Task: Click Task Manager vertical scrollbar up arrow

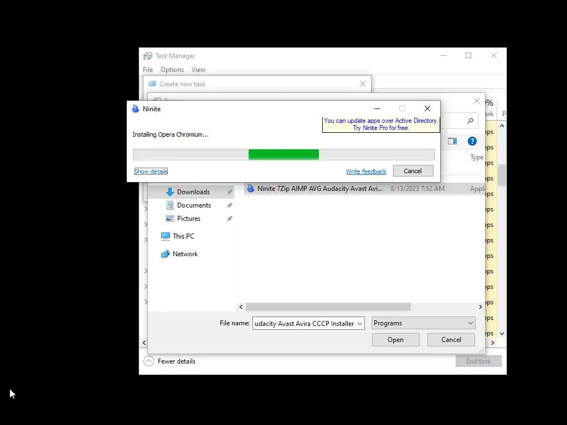Action: [502, 126]
